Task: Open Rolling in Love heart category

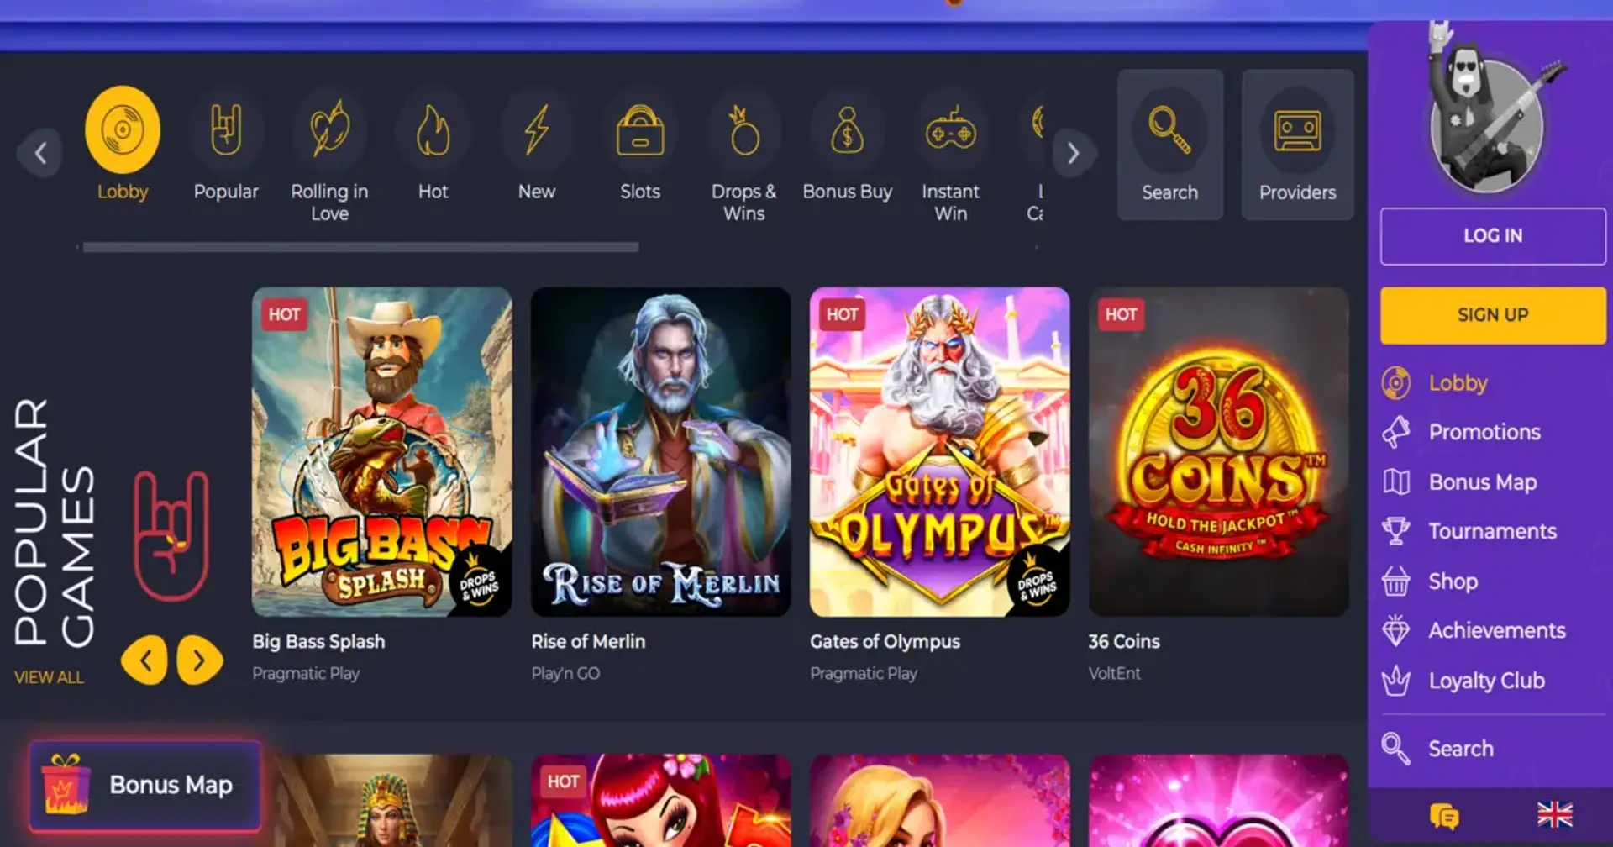Action: pyautogui.click(x=329, y=129)
